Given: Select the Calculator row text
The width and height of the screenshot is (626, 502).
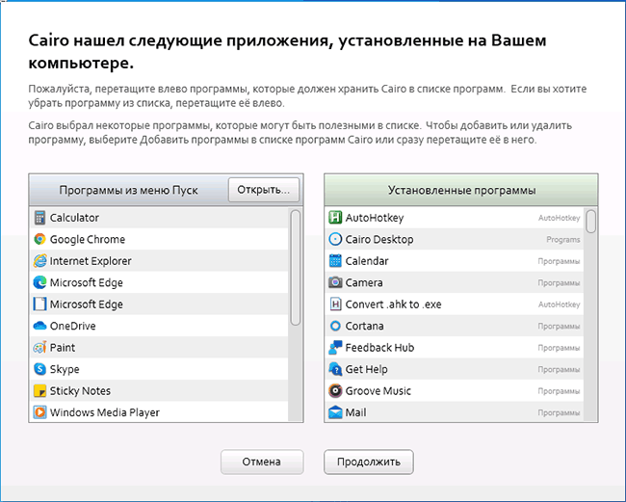Looking at the screenshot, I should [74, 218].
